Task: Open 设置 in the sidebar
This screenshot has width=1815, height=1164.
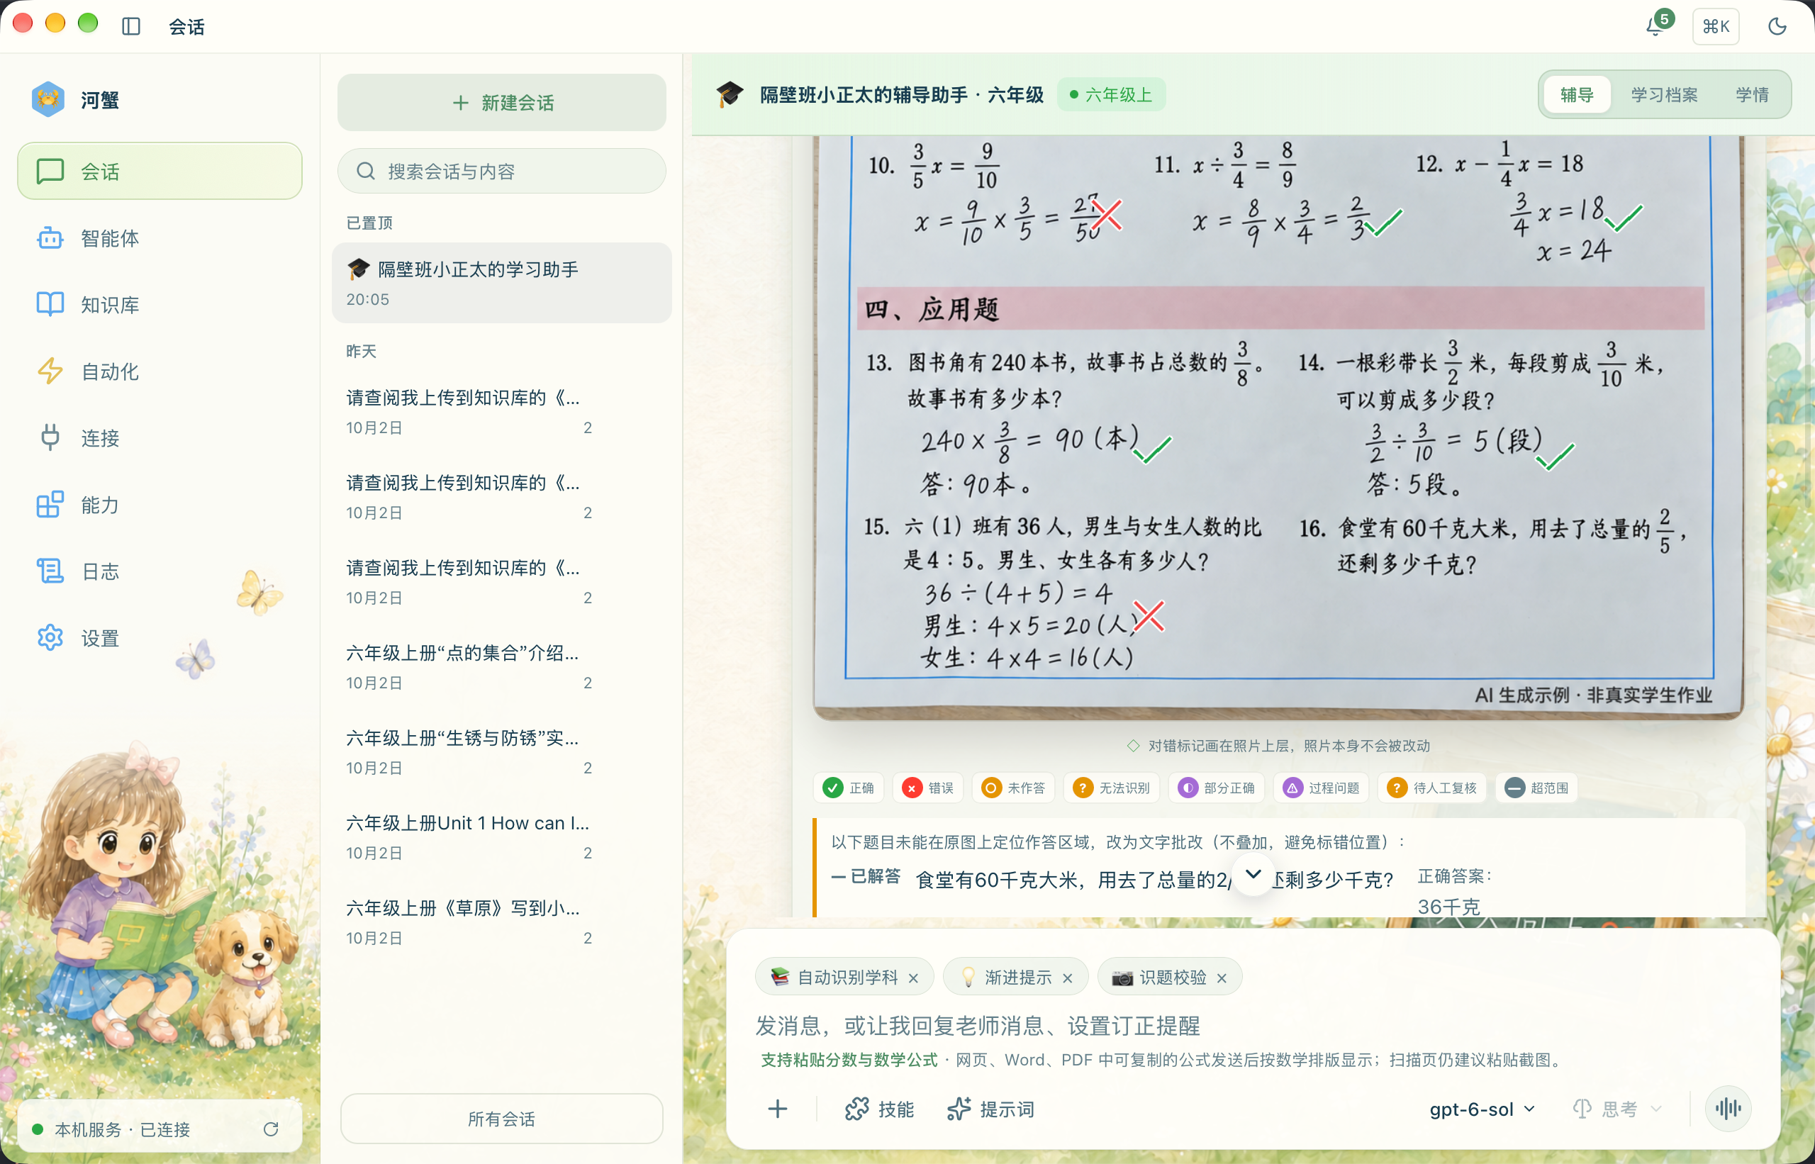Action: pos(160,638)
